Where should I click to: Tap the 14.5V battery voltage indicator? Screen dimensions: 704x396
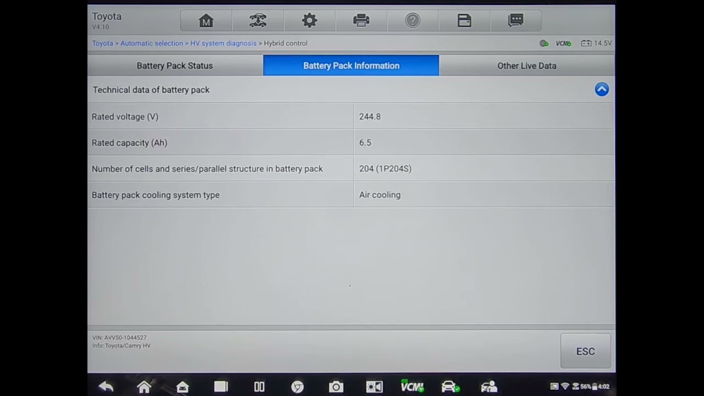click(596, 43)
